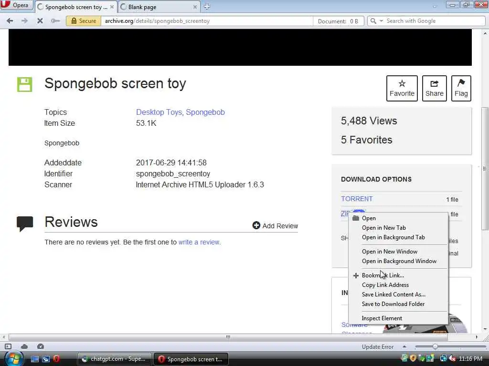Click the Switch windows quick launch icon
Image resolution: width=489 pixels, height=366 pixels.
[x=45, y=359]
